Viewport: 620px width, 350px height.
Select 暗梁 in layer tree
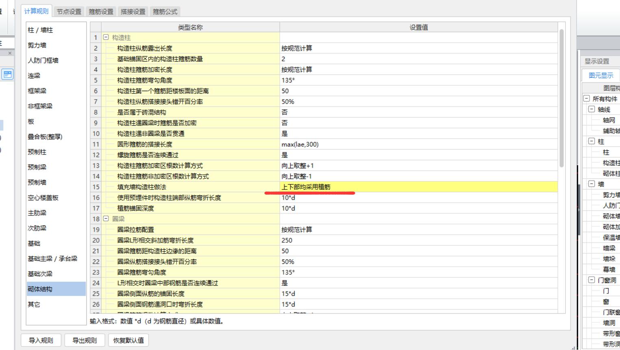609,248
